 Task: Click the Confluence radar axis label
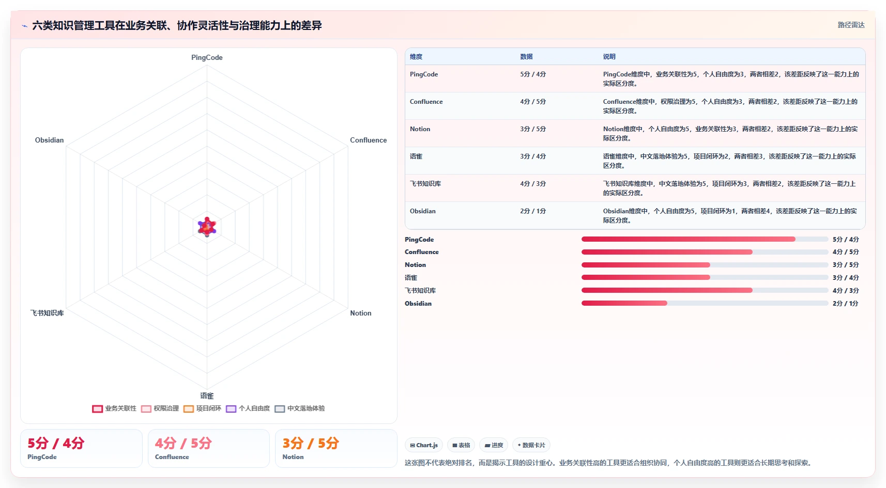(368, 140)
